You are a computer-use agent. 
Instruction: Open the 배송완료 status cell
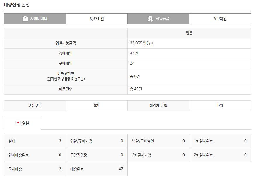click(97, 169)
